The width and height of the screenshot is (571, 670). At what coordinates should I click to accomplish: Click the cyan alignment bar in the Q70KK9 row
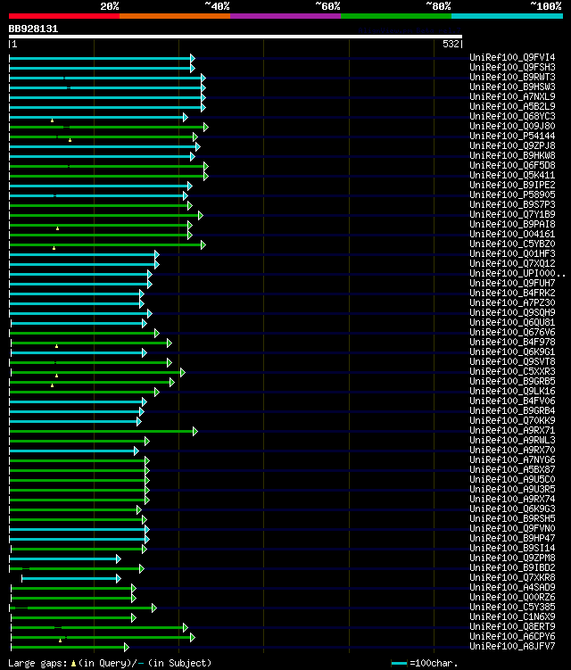[75, 422]
